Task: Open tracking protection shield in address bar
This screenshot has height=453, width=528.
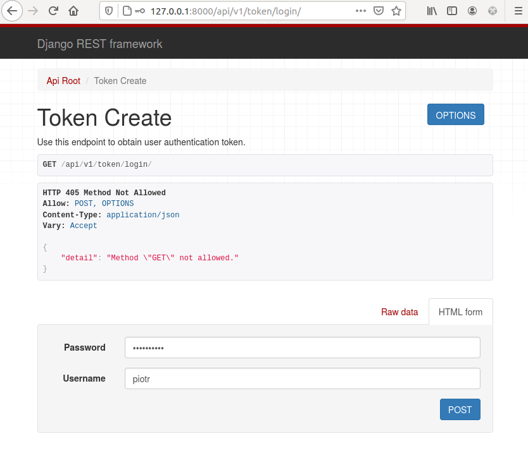Action: 108,11
